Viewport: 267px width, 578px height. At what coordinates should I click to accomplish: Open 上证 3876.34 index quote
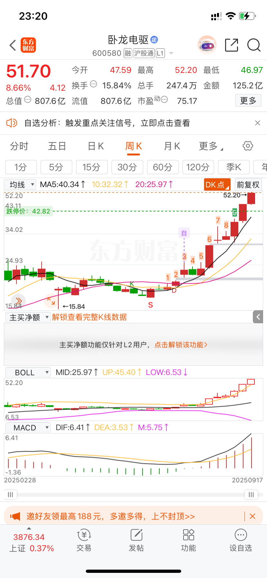coord(31,543)
